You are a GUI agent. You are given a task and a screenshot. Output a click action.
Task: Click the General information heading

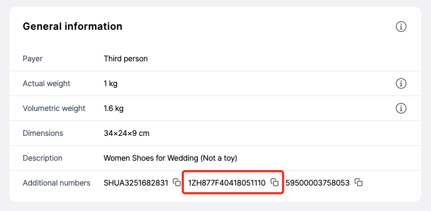tap(72, 27)
